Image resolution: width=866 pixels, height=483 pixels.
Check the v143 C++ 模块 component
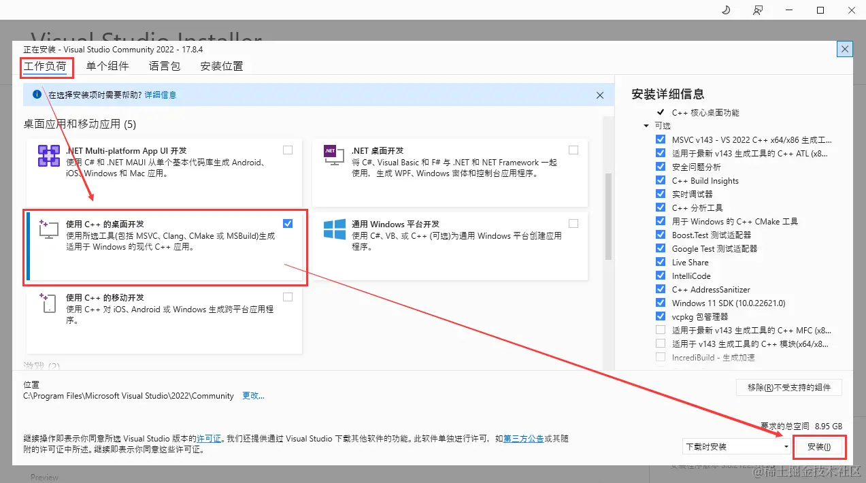[x=661, y=344]
